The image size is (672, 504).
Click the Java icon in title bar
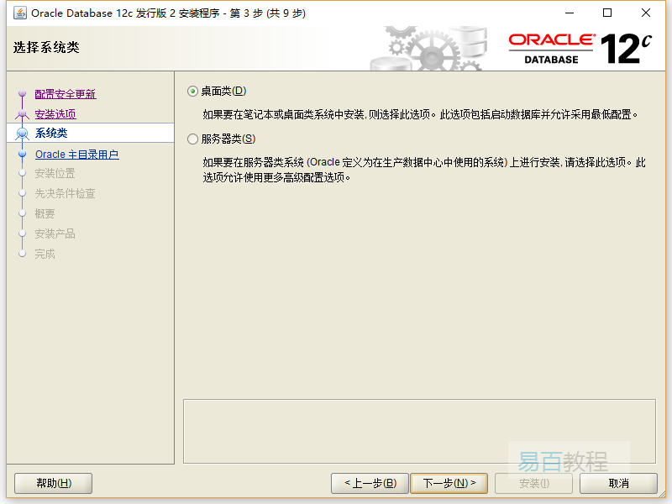tap(19, 13)
